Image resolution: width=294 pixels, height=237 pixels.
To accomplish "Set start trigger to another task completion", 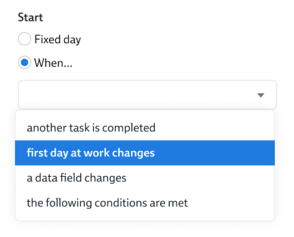I will click(x=91, y=128).
